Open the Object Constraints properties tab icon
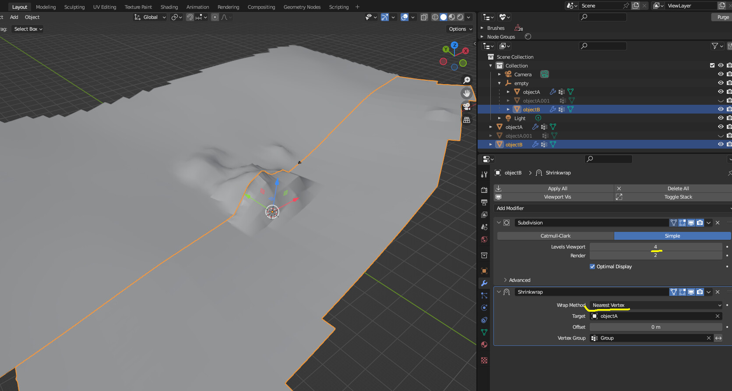This screenshot has height=391, width=732. tap(484, 320)
